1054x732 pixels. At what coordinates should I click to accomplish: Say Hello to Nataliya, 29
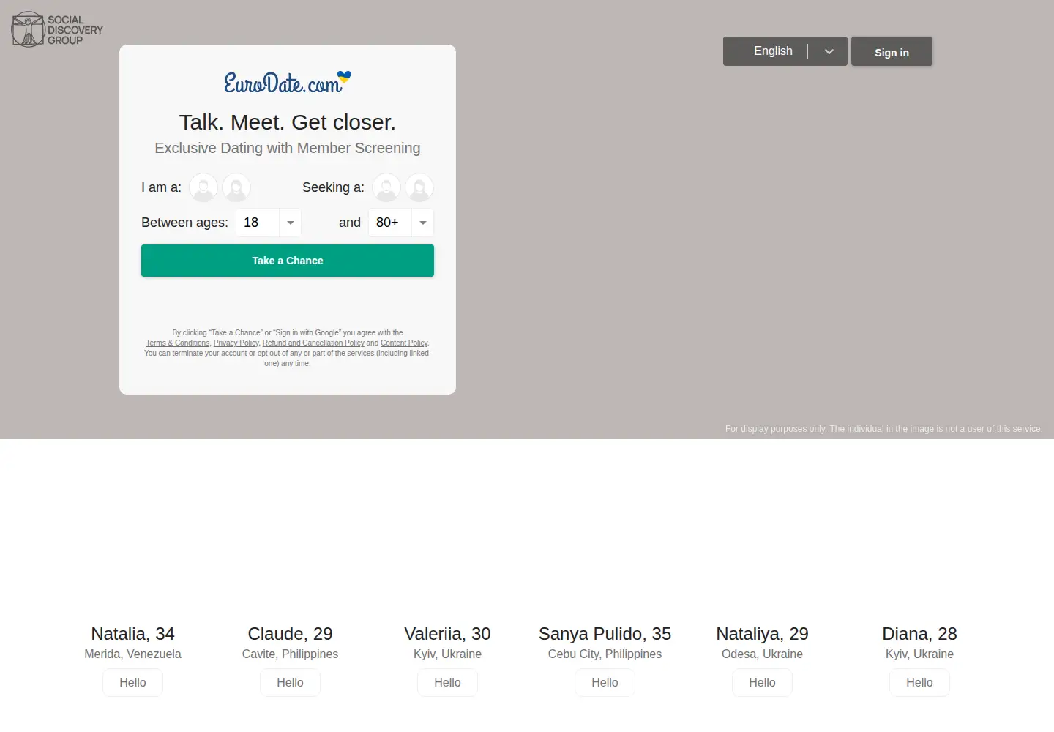[x=762, y=682]
